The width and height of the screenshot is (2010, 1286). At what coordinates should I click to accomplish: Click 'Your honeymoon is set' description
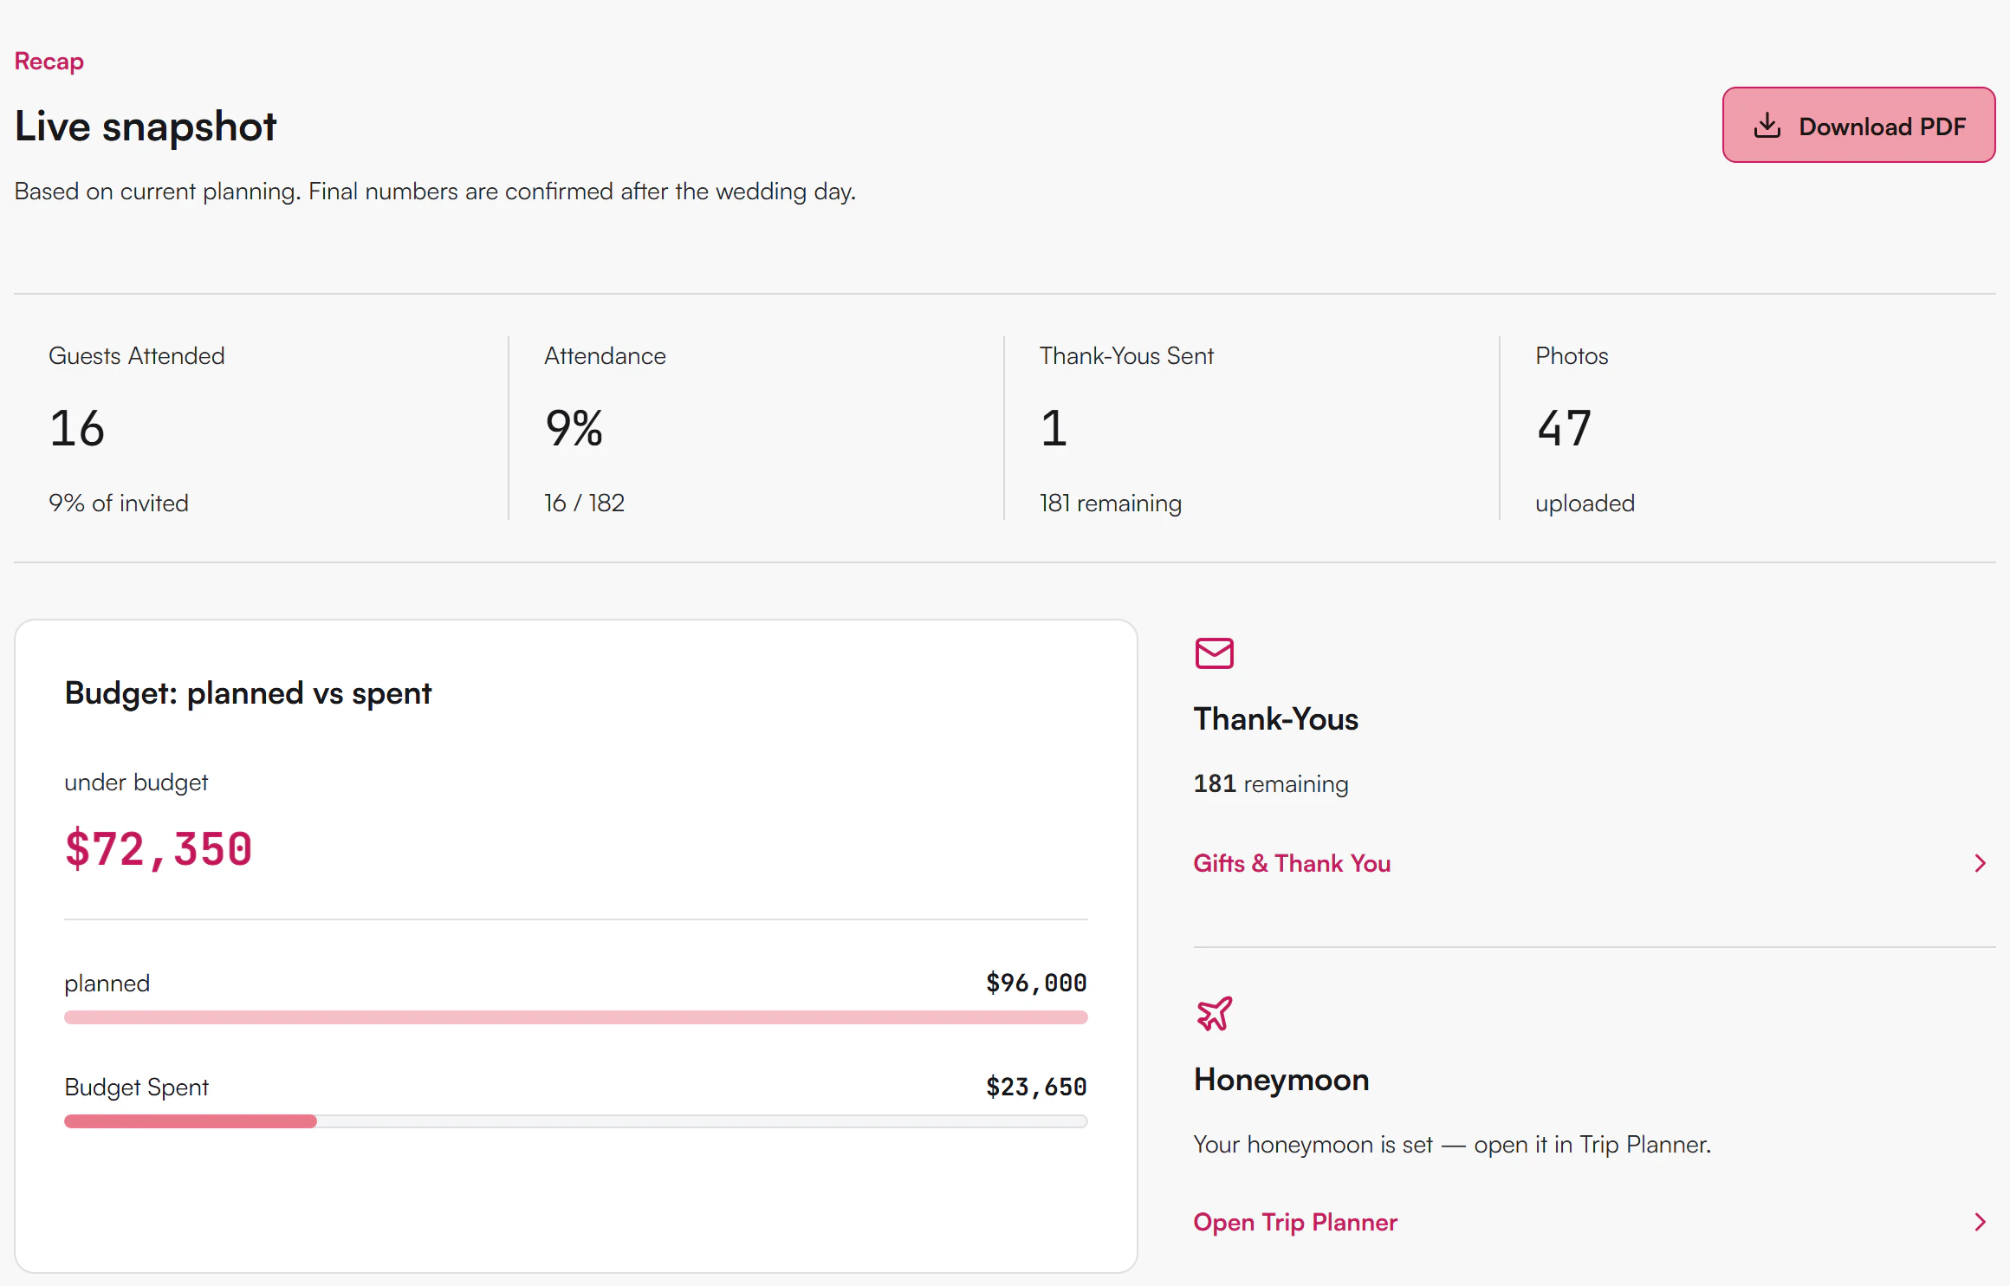tap(1452, 1145)
